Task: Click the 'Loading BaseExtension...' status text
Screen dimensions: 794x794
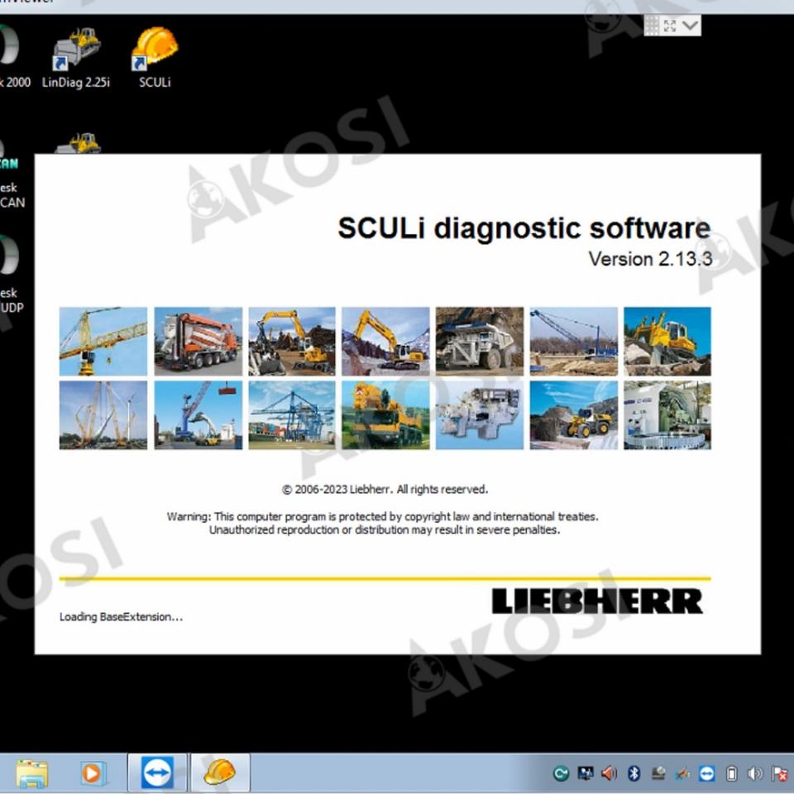Action: pyautogui.click(x=121, y=617)
